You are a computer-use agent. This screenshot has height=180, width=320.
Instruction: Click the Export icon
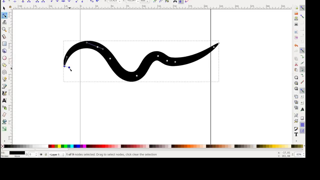pyautogui.click(x=296, y=37)
